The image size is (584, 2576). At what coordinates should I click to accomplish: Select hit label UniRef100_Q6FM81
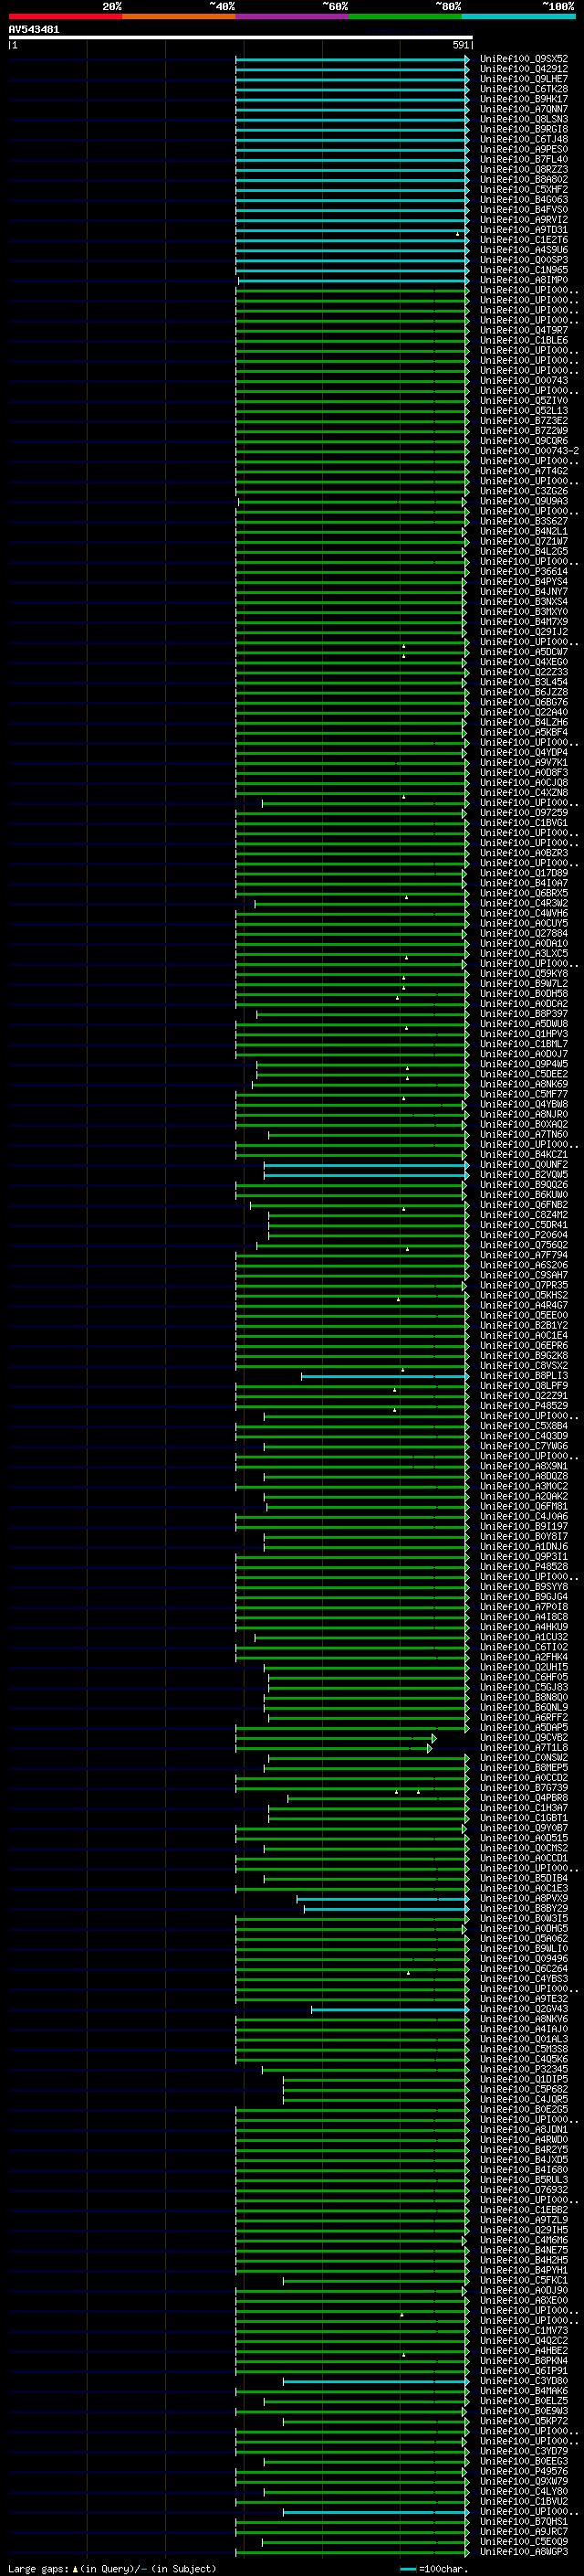click(x=524, y=1506)
